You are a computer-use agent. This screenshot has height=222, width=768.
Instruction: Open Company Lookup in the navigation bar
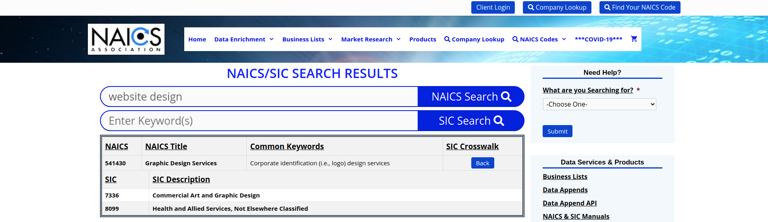pyautogui.click(x=474, y=39)
